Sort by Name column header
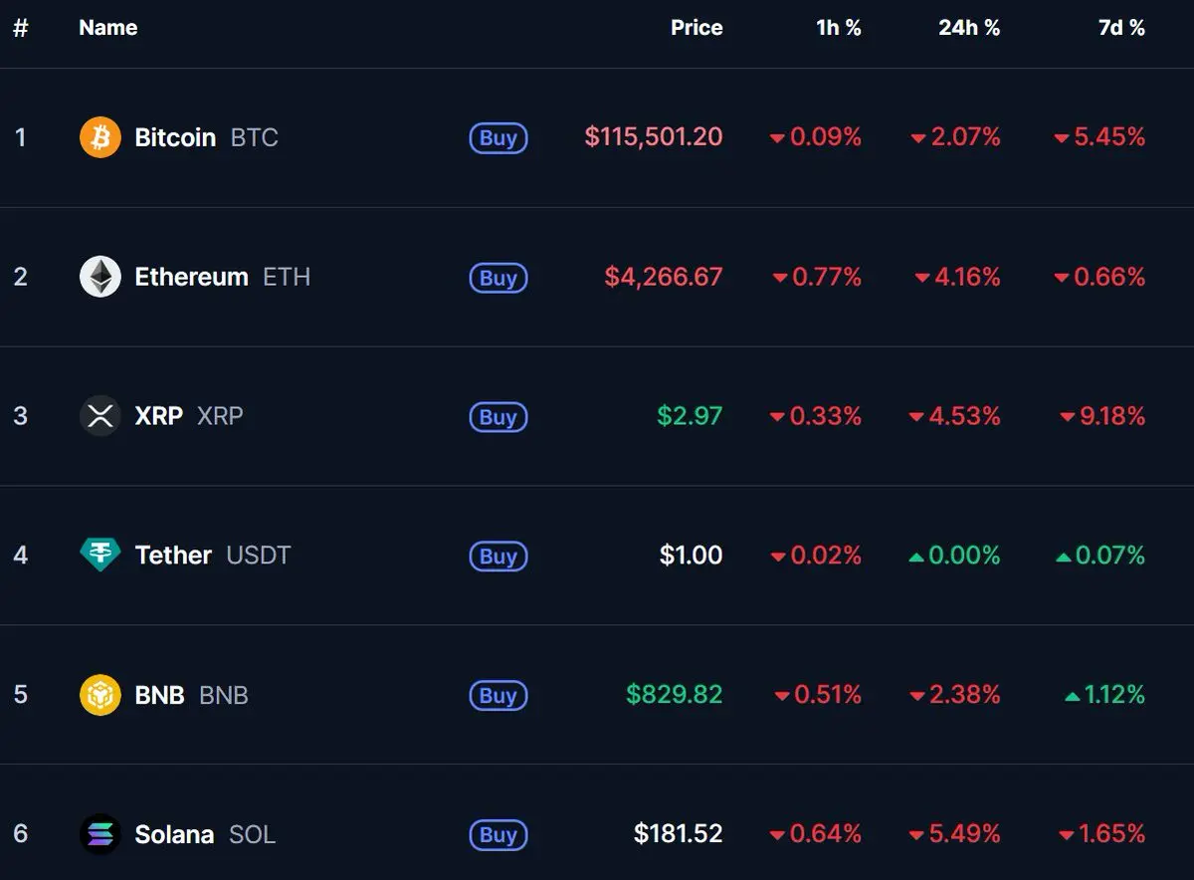This screenshot has width=1194, height=880. (107, 28)
